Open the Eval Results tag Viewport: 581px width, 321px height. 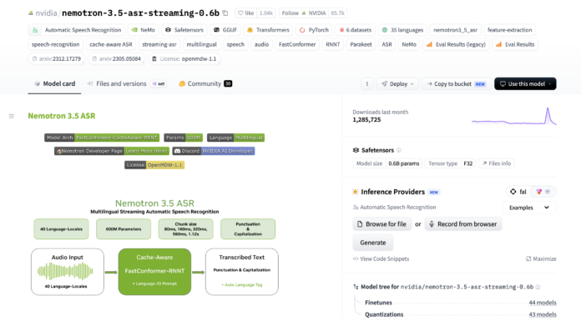pyautogui.click(x=515, y=44)
